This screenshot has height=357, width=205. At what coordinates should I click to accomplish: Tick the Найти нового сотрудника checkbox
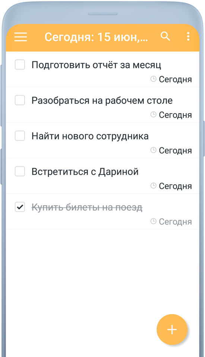click(x=20, y=136)
